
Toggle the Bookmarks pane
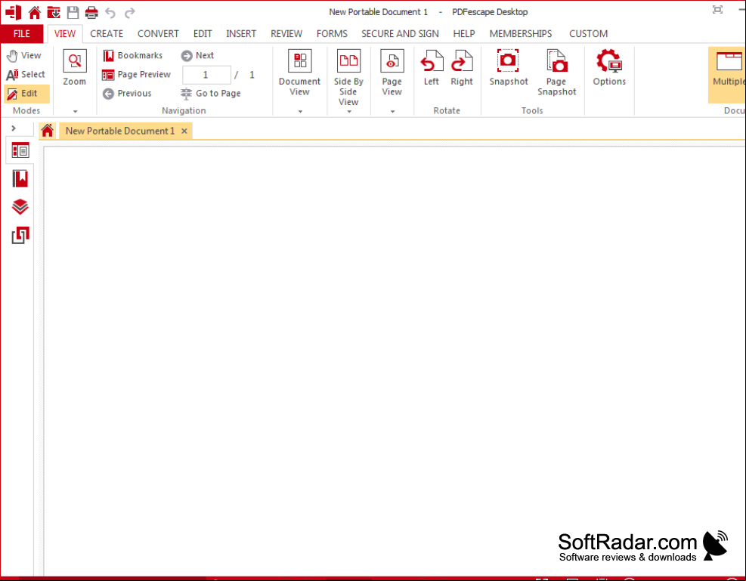[x=133, y=56]
